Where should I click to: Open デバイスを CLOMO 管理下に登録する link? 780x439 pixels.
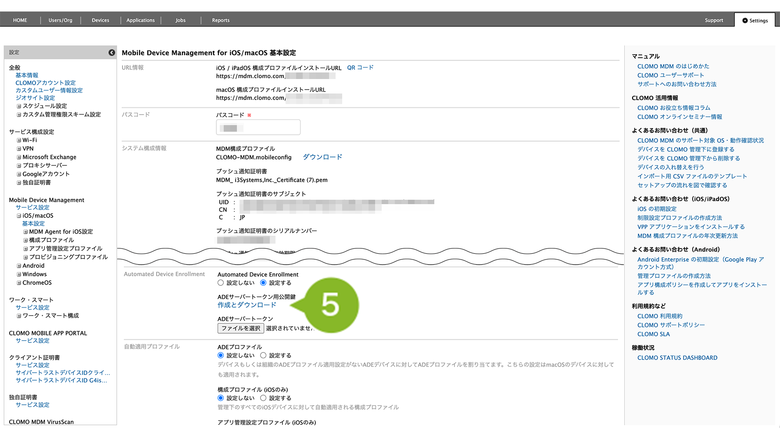click(686, 150)
